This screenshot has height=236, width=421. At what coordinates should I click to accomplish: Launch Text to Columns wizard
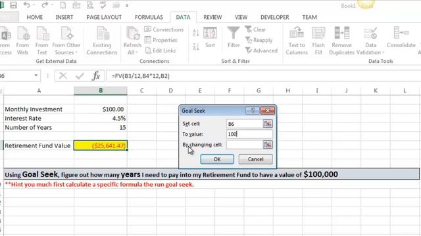tap(297, 41)
